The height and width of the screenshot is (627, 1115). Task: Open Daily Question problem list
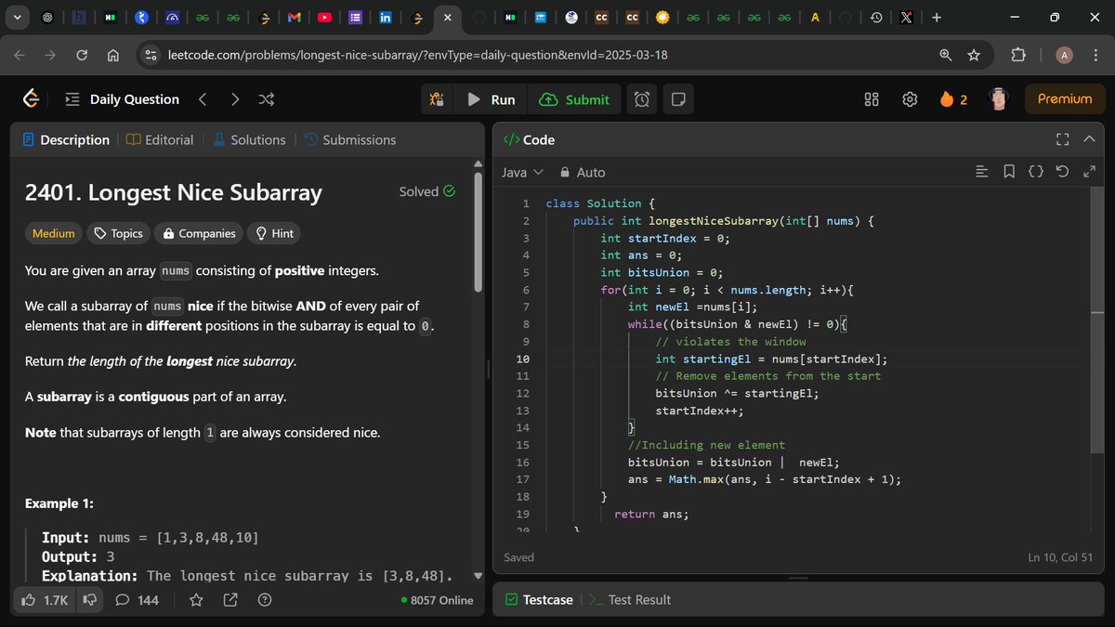pyautogui.click(x=121, y=99)
